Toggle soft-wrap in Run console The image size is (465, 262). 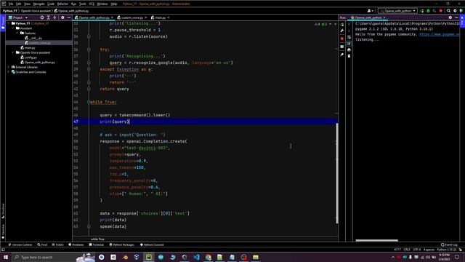tap(349, 37)
